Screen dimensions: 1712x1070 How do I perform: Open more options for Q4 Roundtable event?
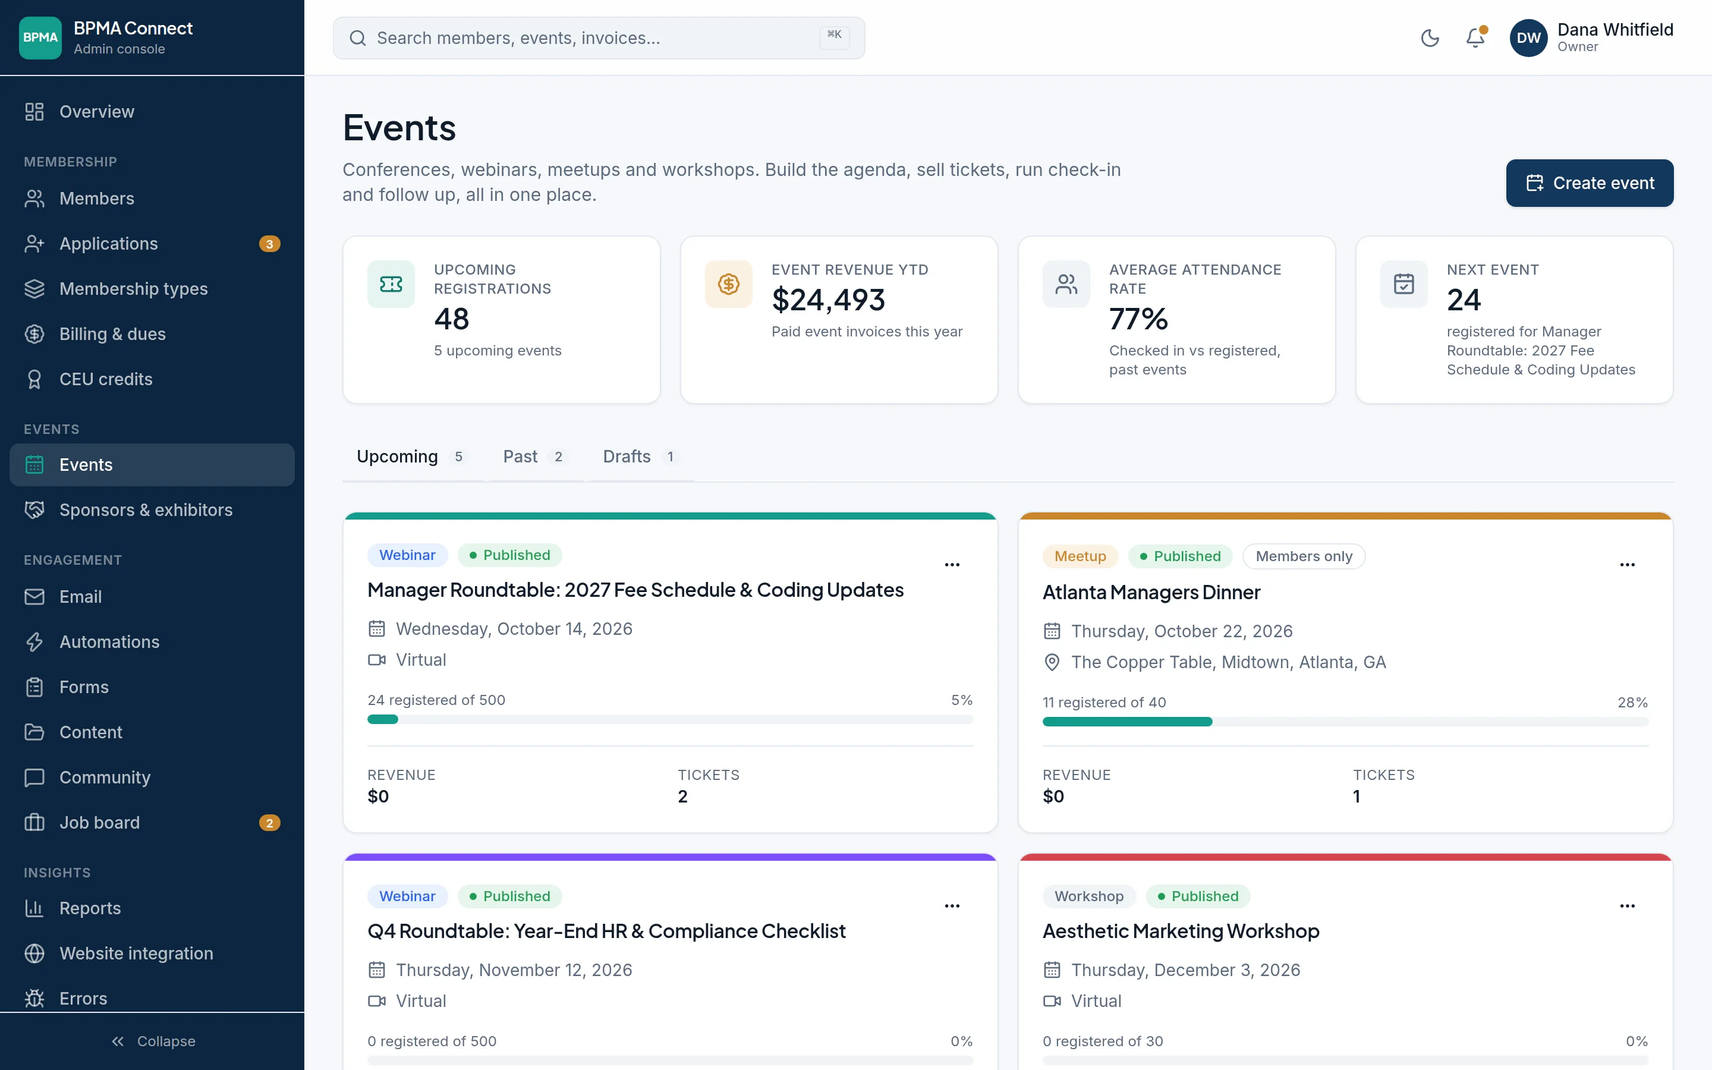(x=952, y=906)
